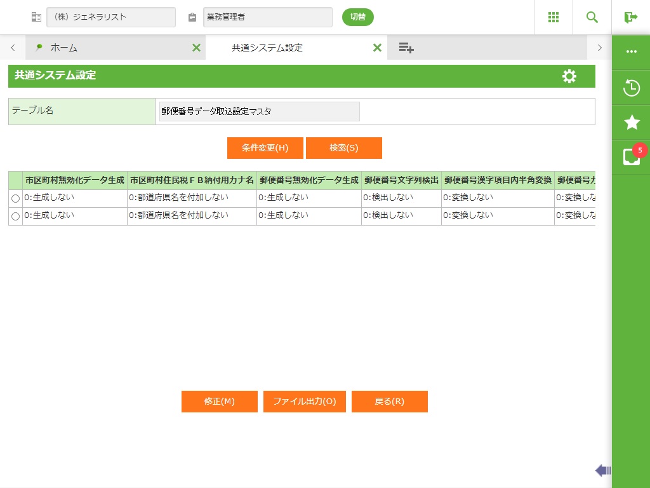Screen dimensions: 650x488
Task: Select the first table row radio button
Action: tap(15, 199)
